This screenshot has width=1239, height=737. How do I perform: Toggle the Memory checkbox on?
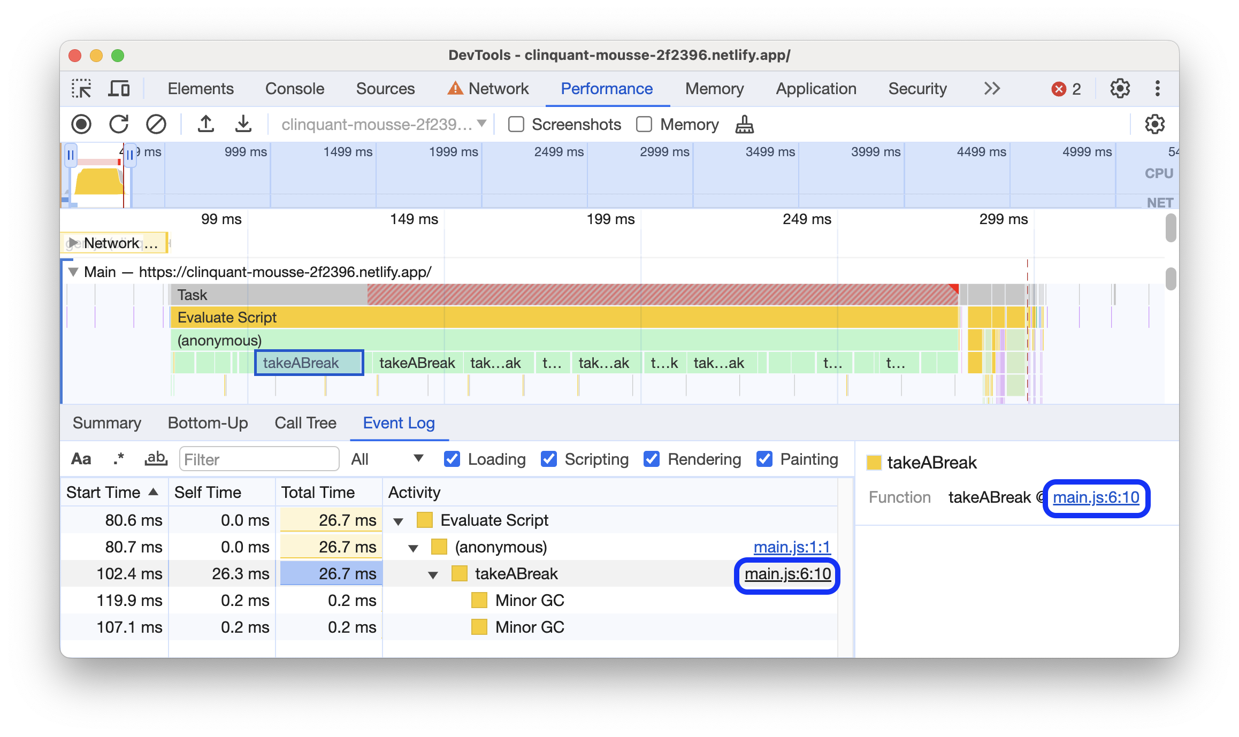tap(645, 125)
